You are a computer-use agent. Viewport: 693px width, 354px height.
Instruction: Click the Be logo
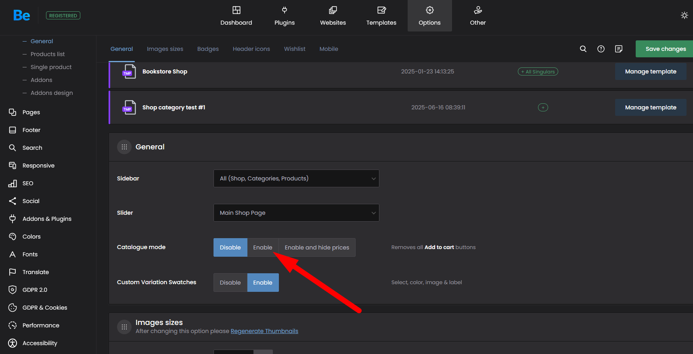[21, 15]
